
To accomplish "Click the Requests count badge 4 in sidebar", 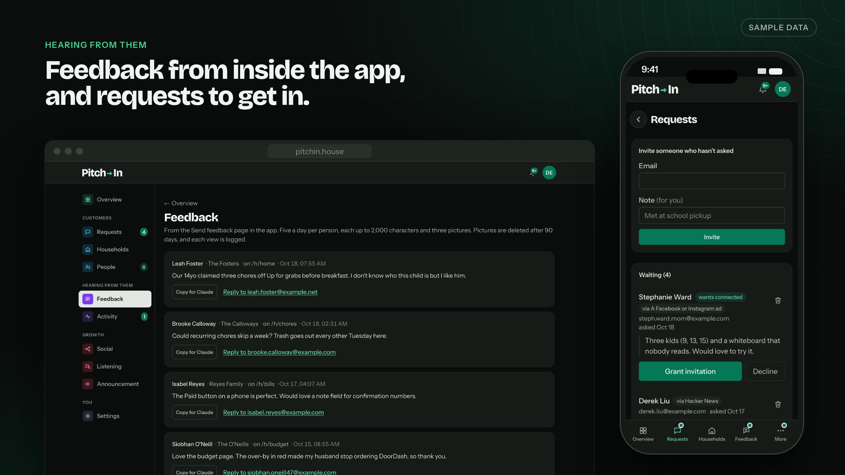I will click(x=144, y=232).
